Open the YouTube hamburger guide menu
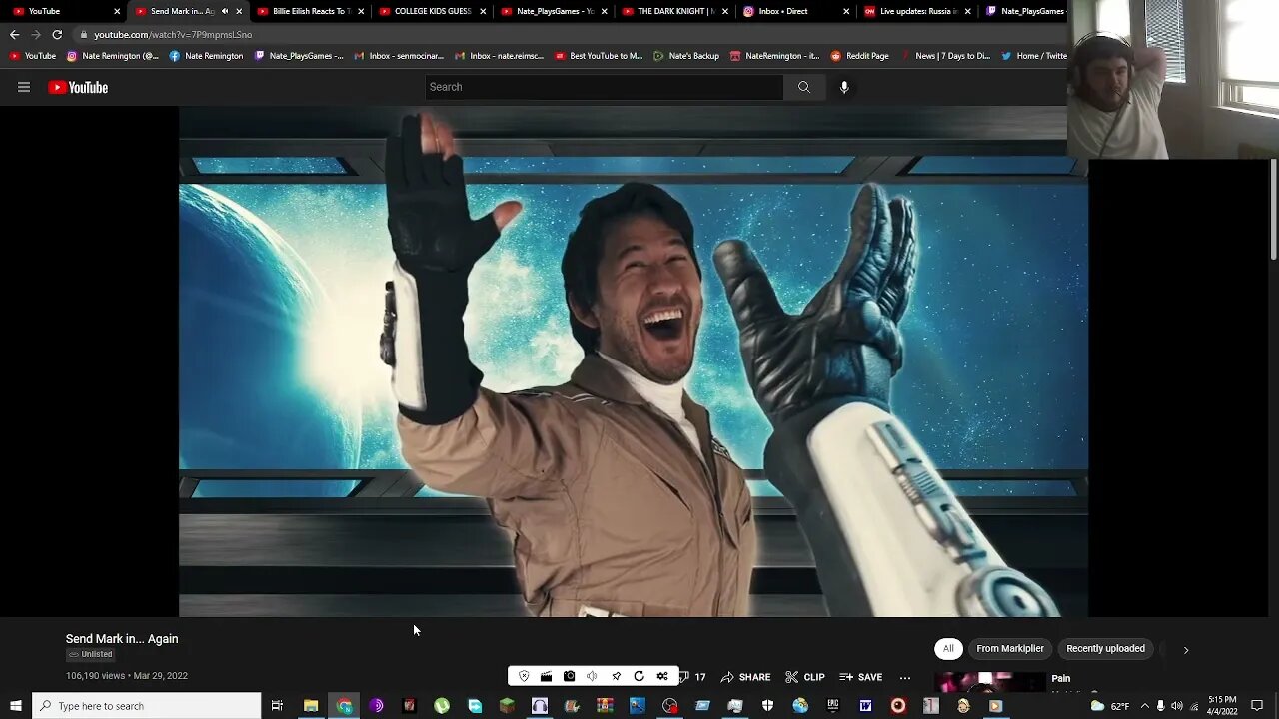Image resolution: width=1279 pixels, height=719 pixels. click(x=24, y=87)
